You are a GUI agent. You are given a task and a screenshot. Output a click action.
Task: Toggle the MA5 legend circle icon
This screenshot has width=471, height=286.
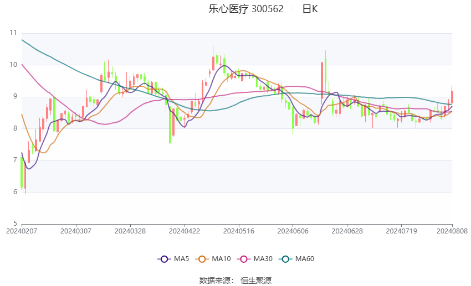coord(164,259)
